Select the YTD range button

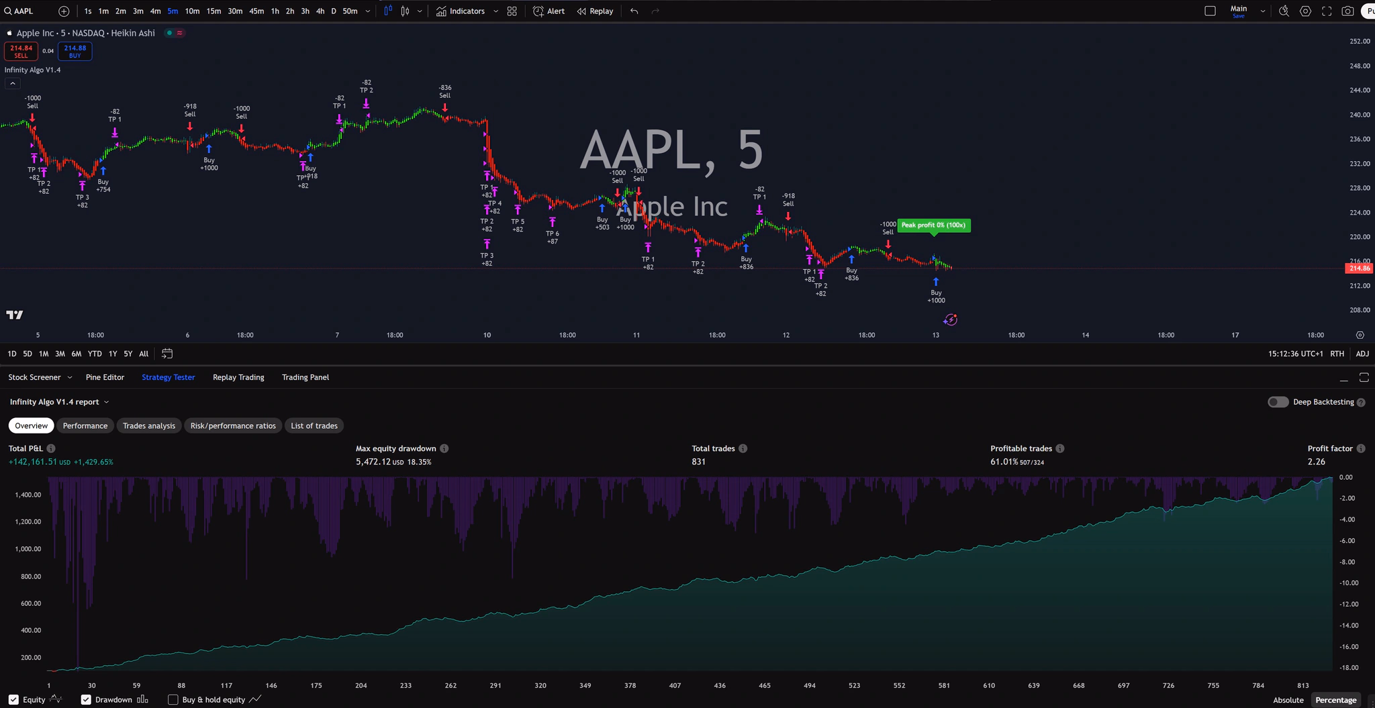pos(95,354)
